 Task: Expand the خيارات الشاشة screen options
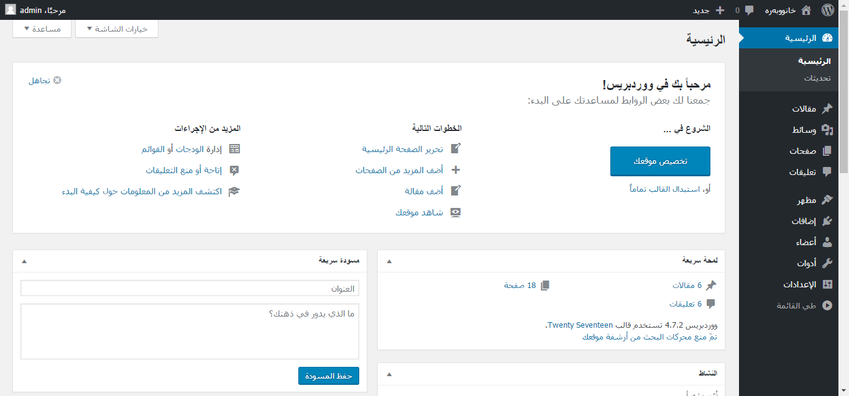coord(116,29)
